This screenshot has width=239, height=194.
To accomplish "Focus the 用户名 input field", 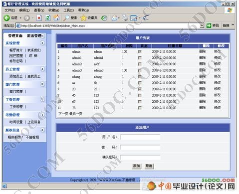I will pyautogui.click(x=140, y=137).
